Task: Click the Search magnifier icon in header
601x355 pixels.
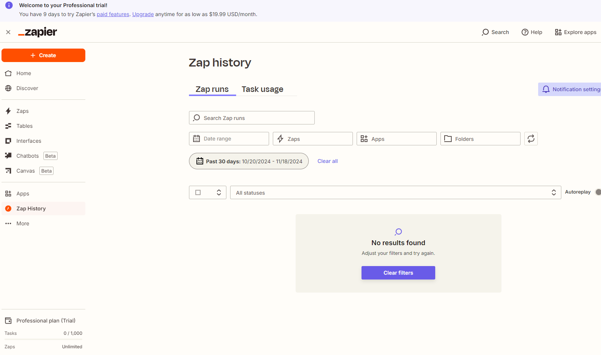Action: [485, 32]
